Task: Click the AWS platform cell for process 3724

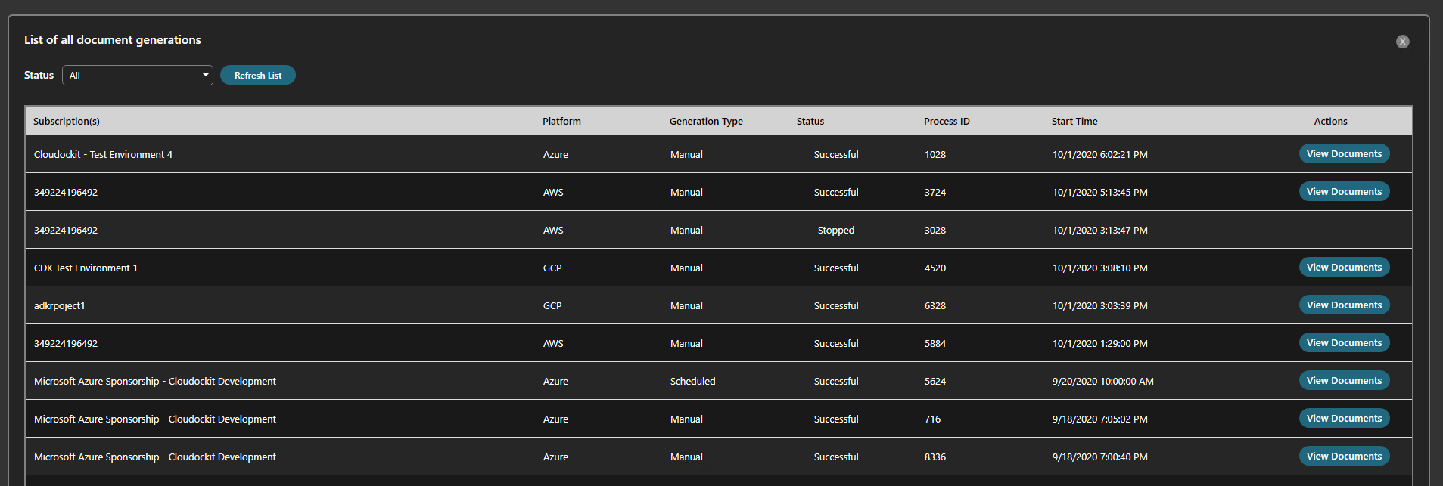Action: pos(553,192)
